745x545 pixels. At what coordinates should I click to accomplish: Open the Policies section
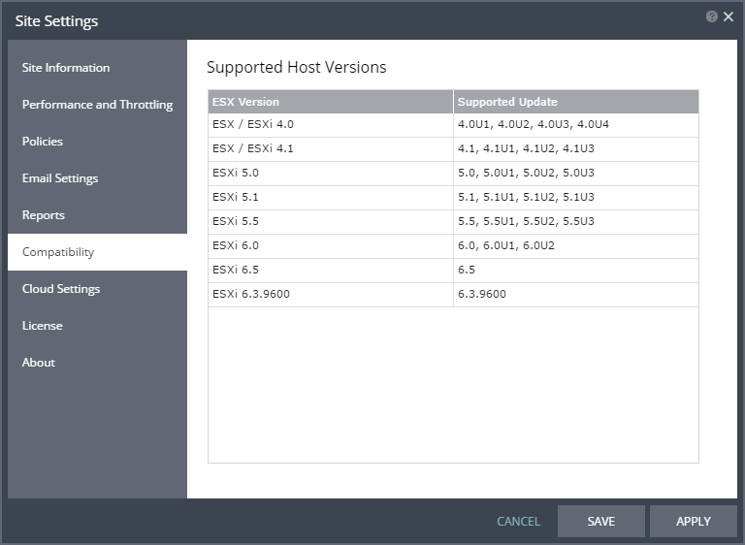97,142
